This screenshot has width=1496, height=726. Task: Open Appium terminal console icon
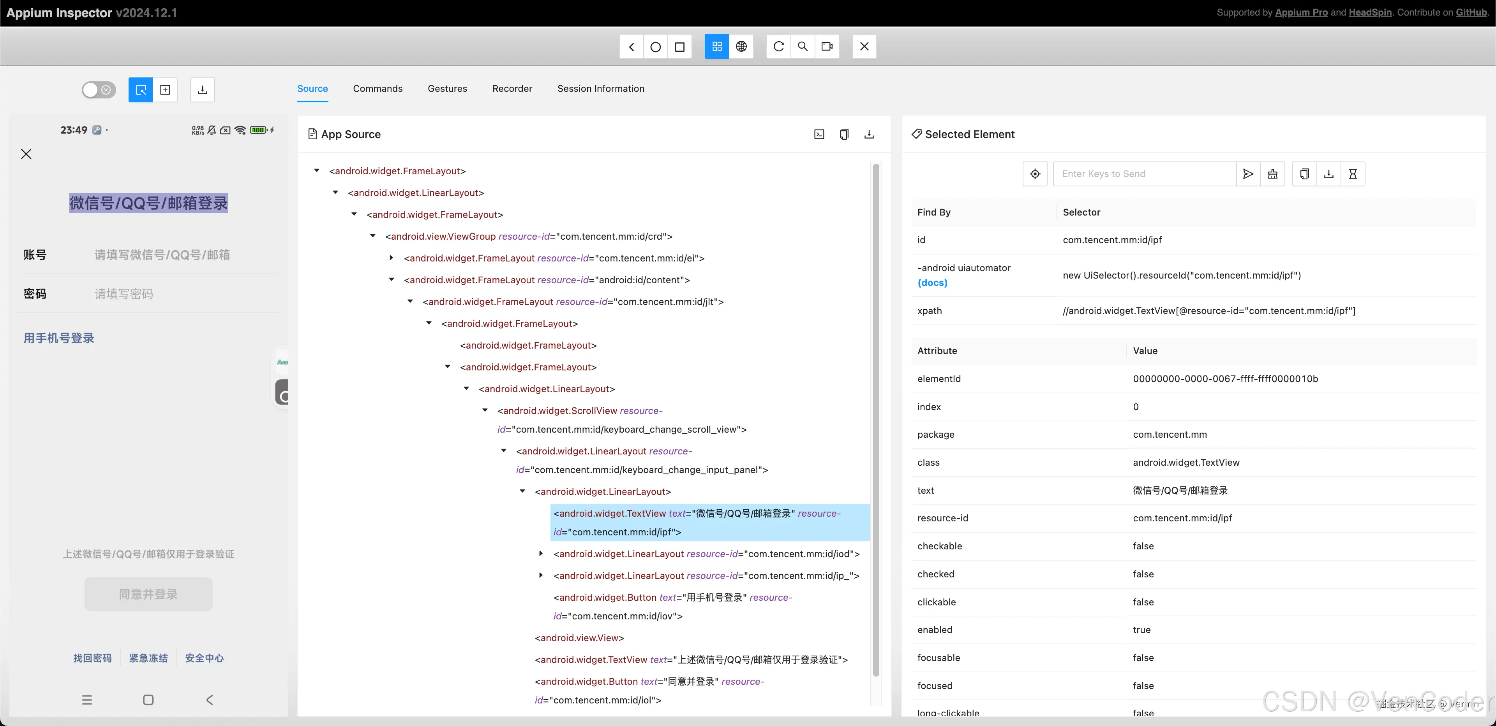click(x=819, y=134)
